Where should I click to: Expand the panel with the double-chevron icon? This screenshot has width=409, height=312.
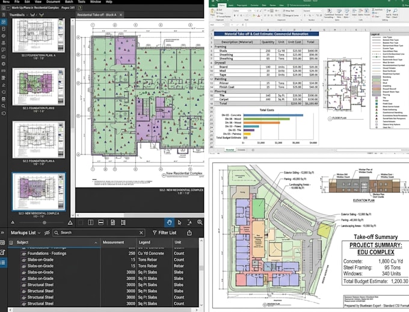point(2,233)
